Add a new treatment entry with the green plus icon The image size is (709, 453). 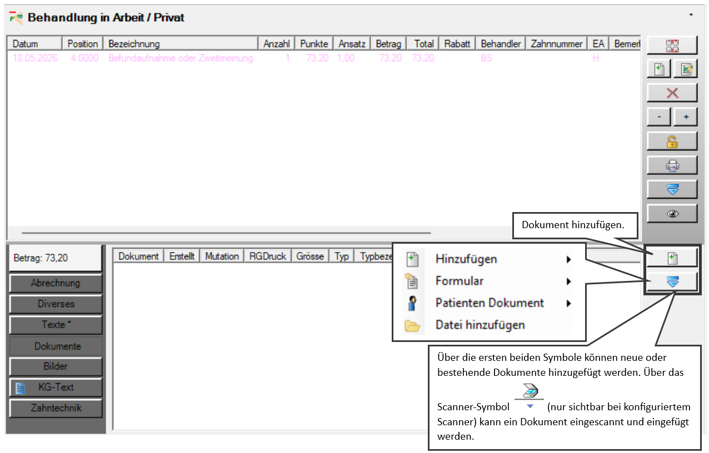tap(659, 69)
